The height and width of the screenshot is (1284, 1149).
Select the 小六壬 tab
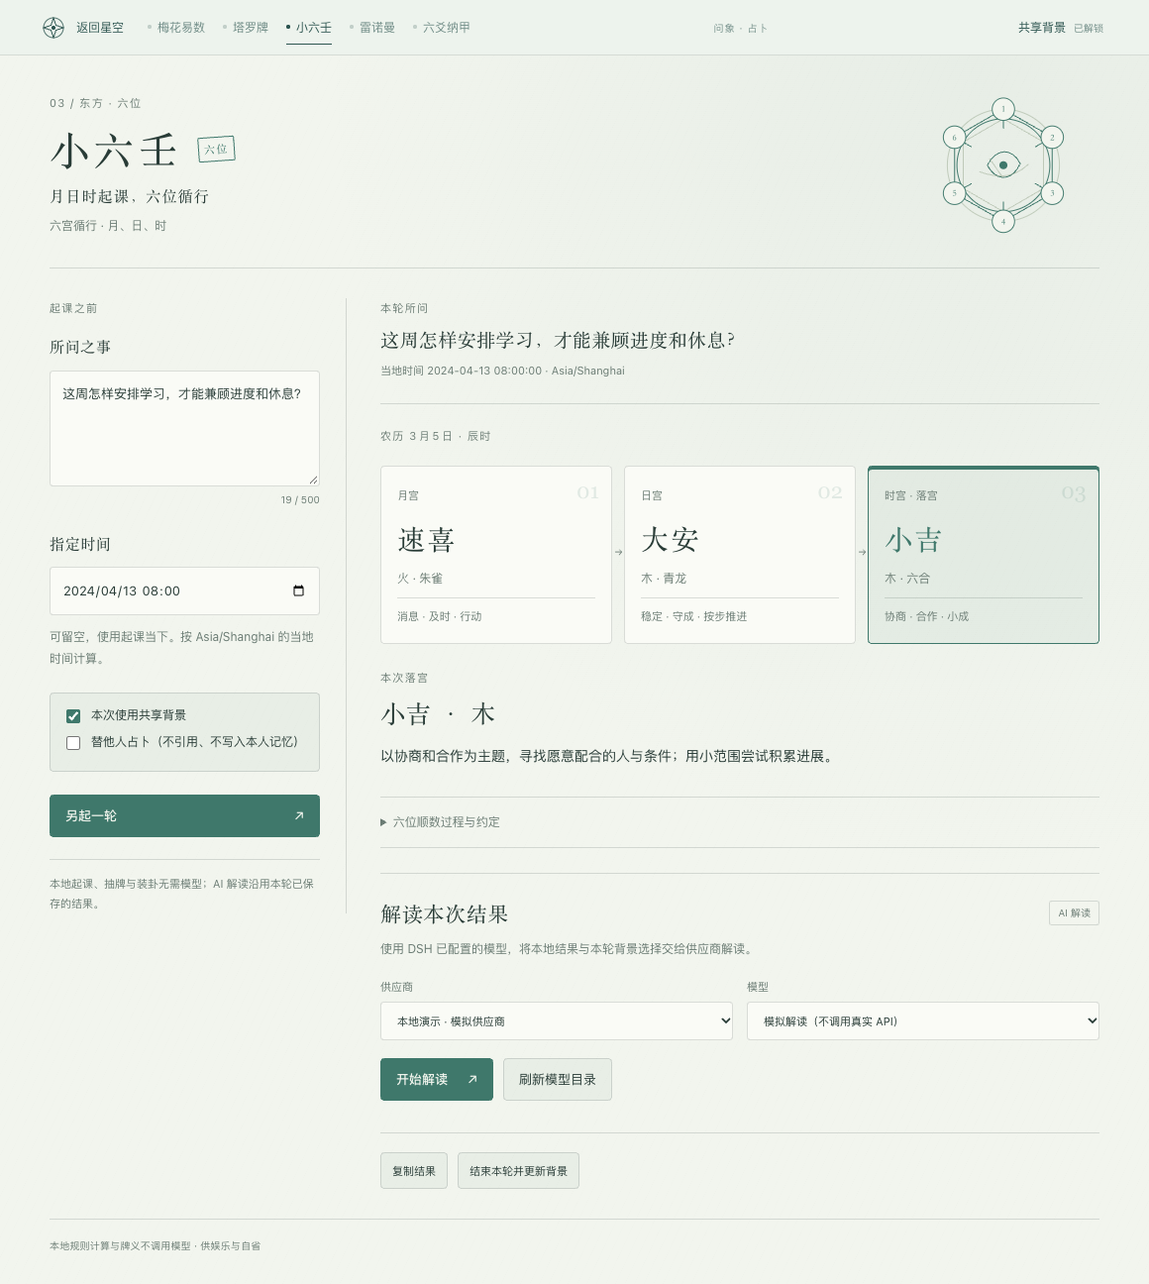click(309, 28)
